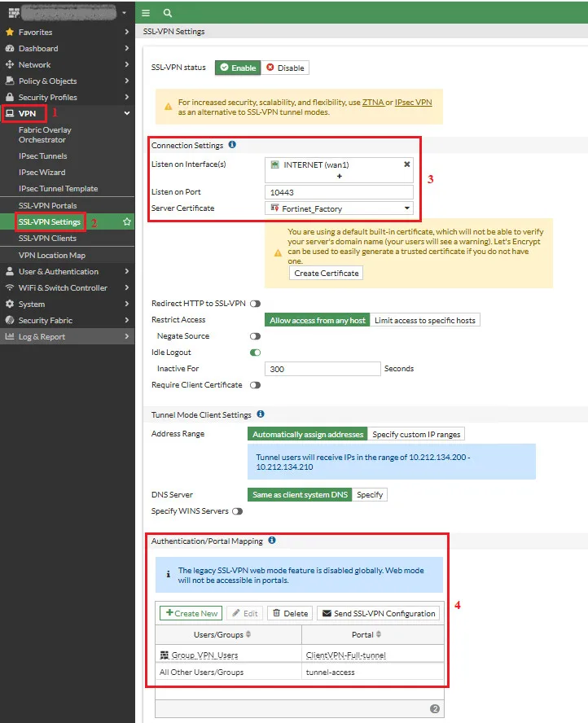This screenshot has height=723, width=588.
Task: Click the Security Fabric icon
Action: (10, 320)
